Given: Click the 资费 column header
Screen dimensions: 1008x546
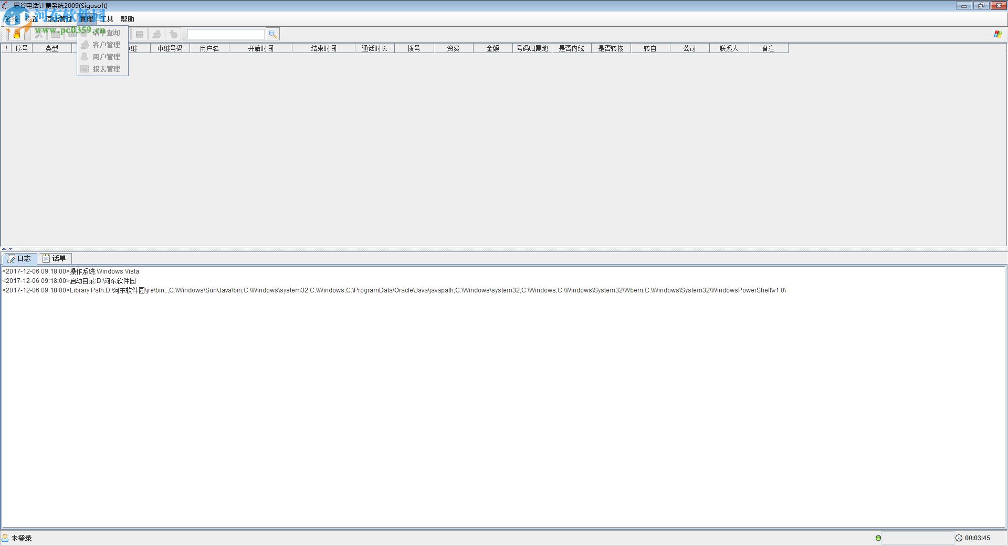Looking at the screenshot, I should (454, 48).
